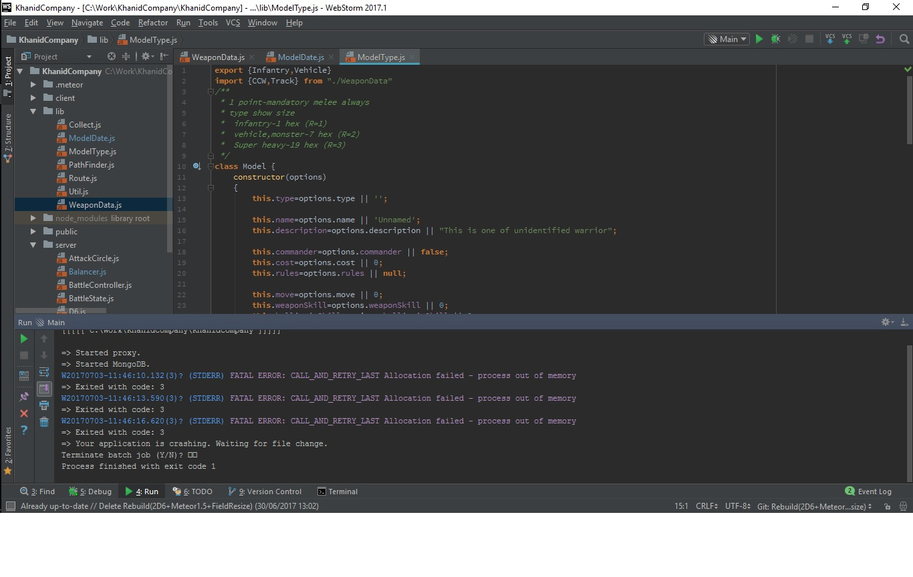Select Balancer.js in the project tree
Viewport: 913px width, 577px height.
pyautogui.click(x=88, y=272)
